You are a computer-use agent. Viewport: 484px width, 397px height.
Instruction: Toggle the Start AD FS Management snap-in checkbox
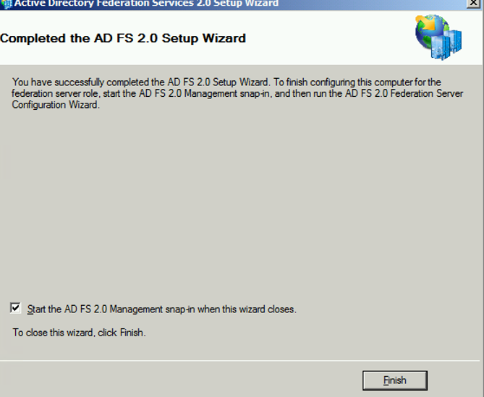click(x=17, y=308)
